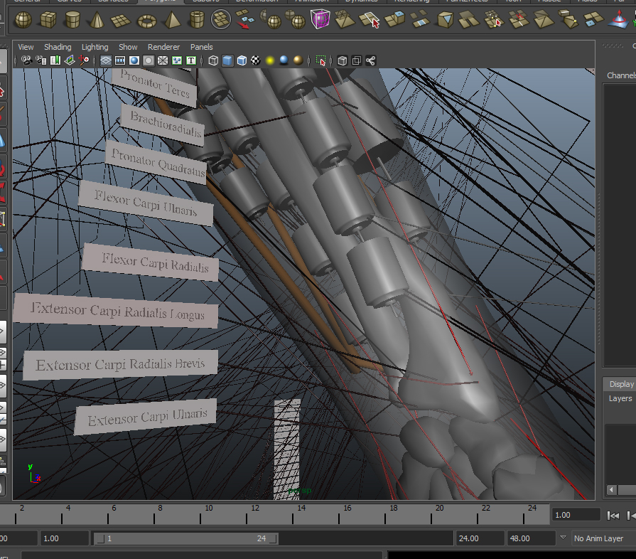636x559 pixels.
Task: Switch to the Display tab
Action: coord(621,384)
